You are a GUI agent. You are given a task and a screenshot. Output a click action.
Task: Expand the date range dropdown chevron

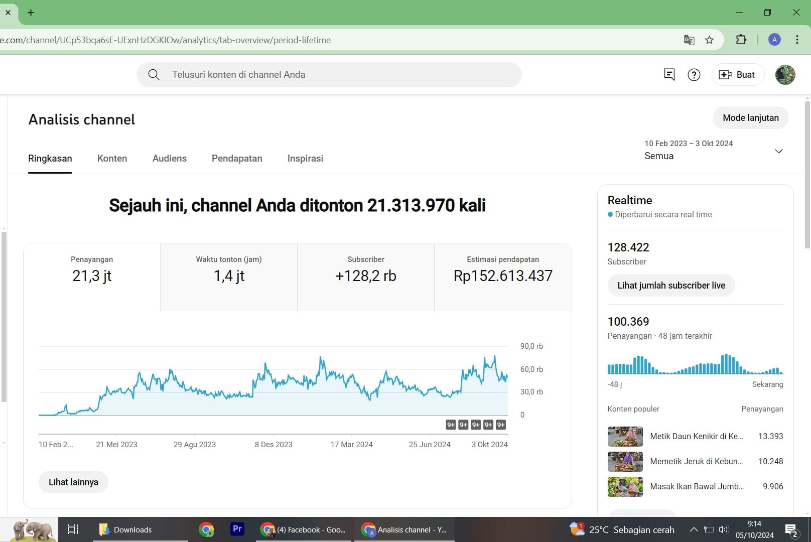coord(779,151)
